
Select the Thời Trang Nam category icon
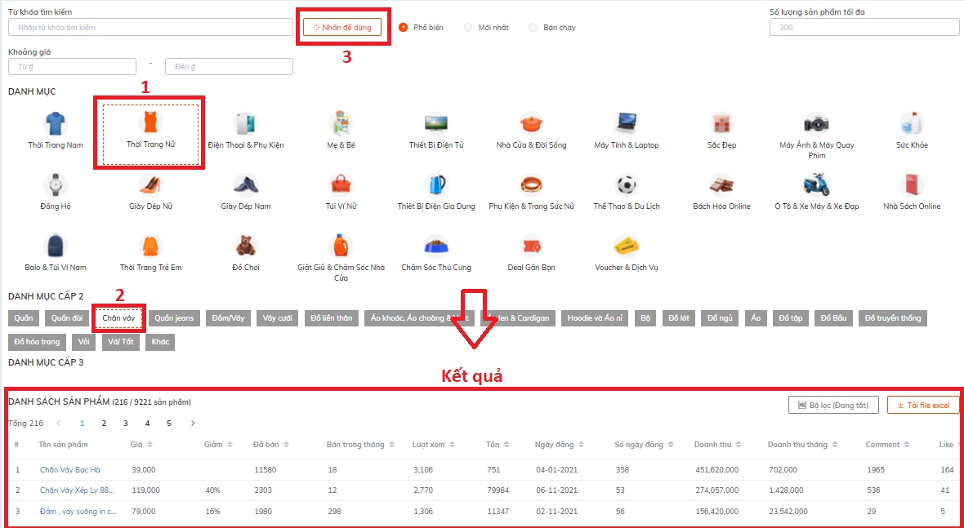[x=56, y=124]
